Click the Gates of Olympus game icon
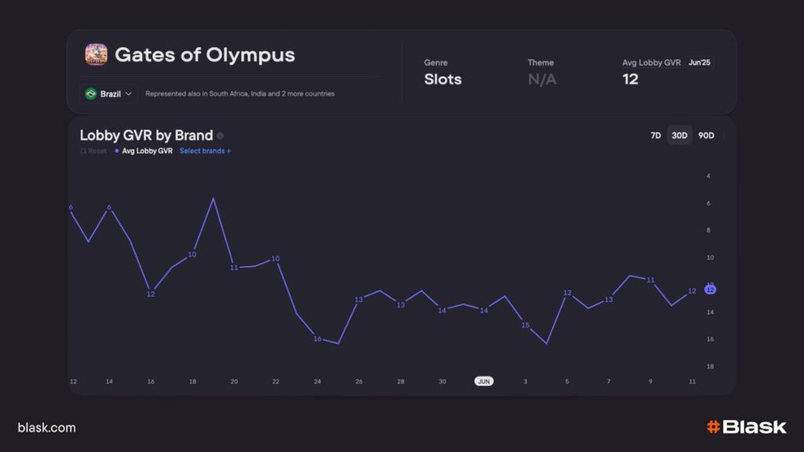Screen dimensions: 804x452 [x=96, y=55]
